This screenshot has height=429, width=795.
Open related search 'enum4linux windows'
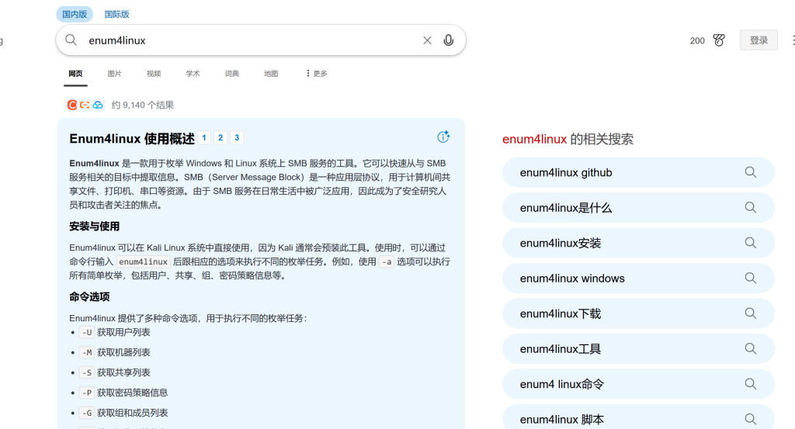coord(572,279)
